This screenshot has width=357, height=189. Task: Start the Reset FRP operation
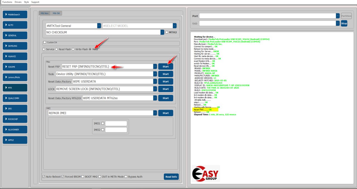(166, 66)
